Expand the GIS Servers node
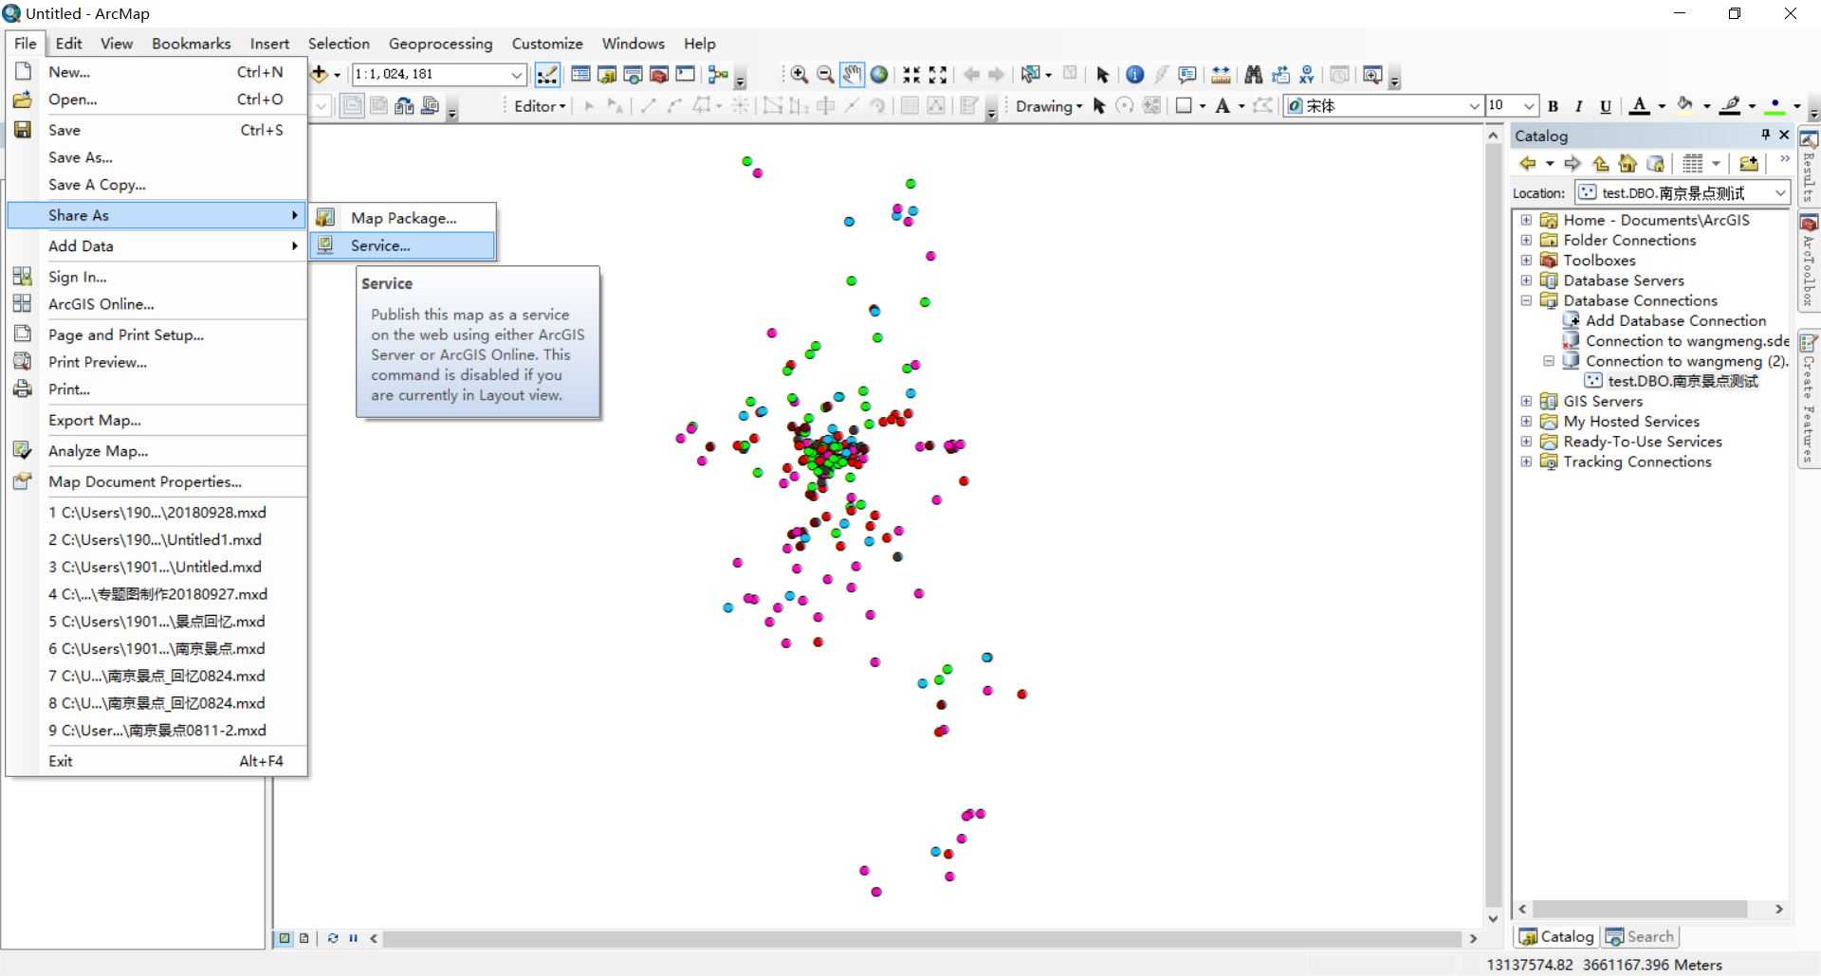1821x976 pixels. 1526,401
